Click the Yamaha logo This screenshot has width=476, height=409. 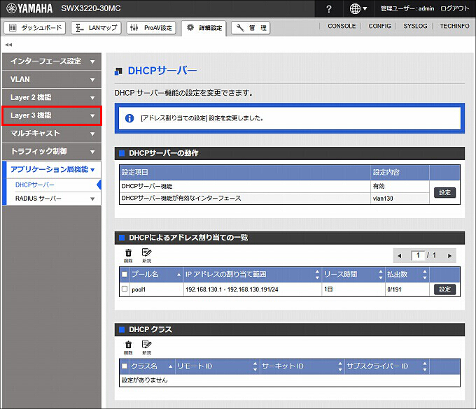[29, 8]
